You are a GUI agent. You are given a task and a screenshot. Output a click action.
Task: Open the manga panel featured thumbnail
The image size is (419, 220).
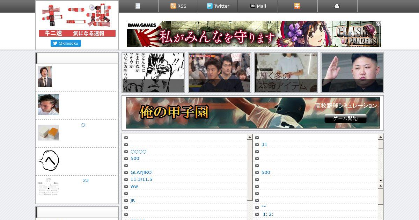click(153, 73)
